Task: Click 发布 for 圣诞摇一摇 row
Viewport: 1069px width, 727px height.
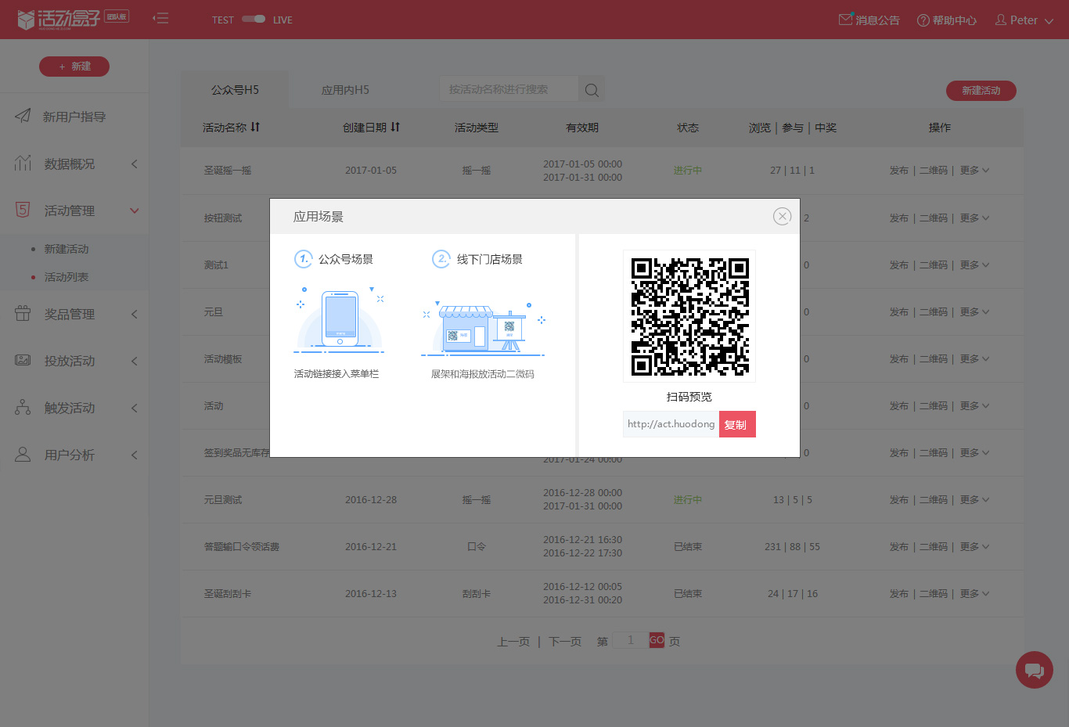Action: [x=898, y=171]
